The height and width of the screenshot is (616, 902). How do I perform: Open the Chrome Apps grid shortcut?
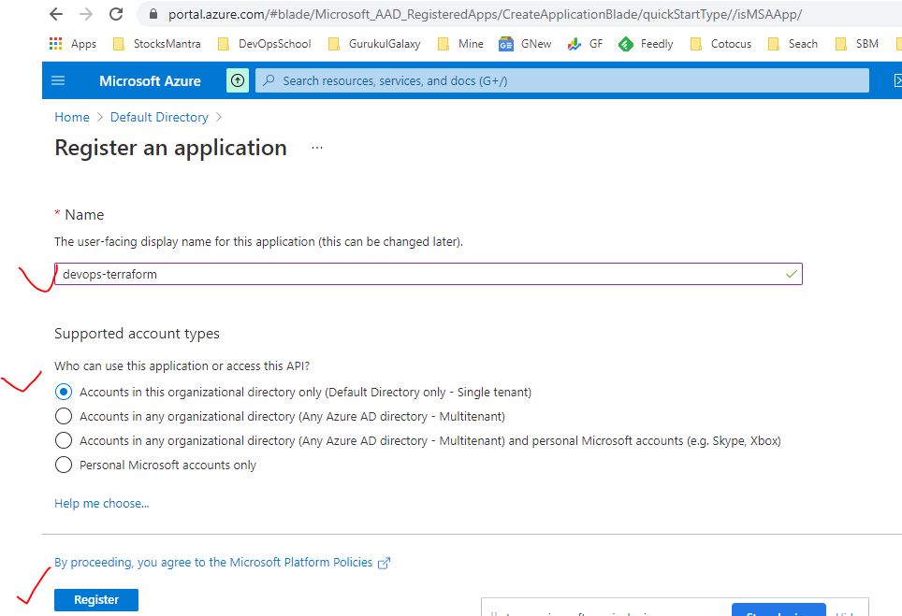56,44
